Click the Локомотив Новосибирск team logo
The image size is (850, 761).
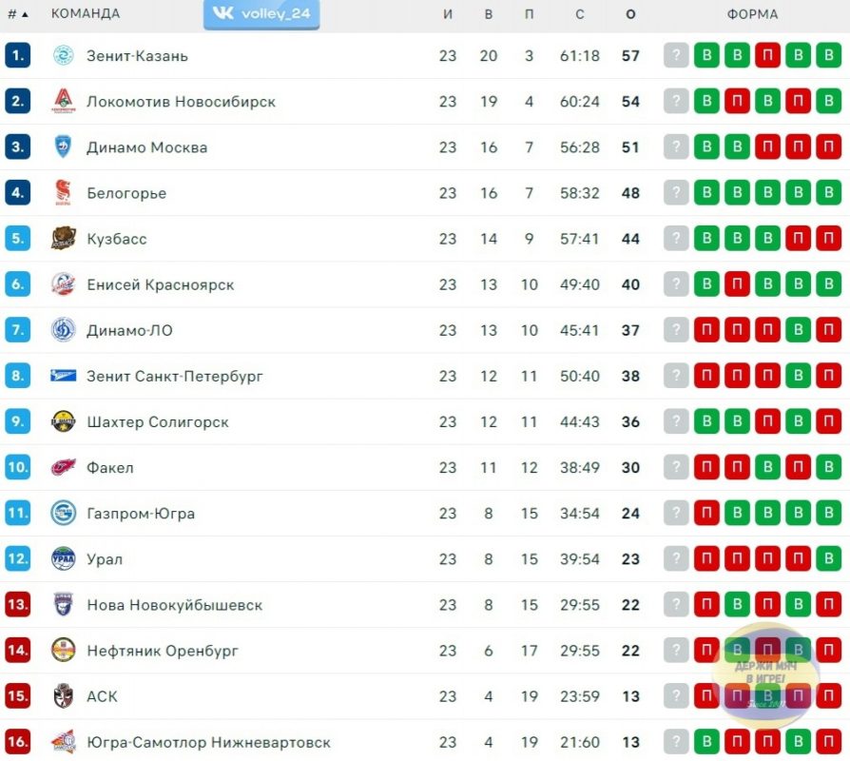point(63,101)
